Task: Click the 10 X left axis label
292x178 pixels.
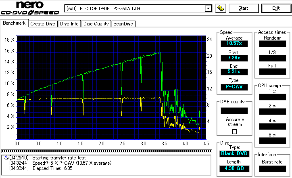Action: tap(9, 84)
